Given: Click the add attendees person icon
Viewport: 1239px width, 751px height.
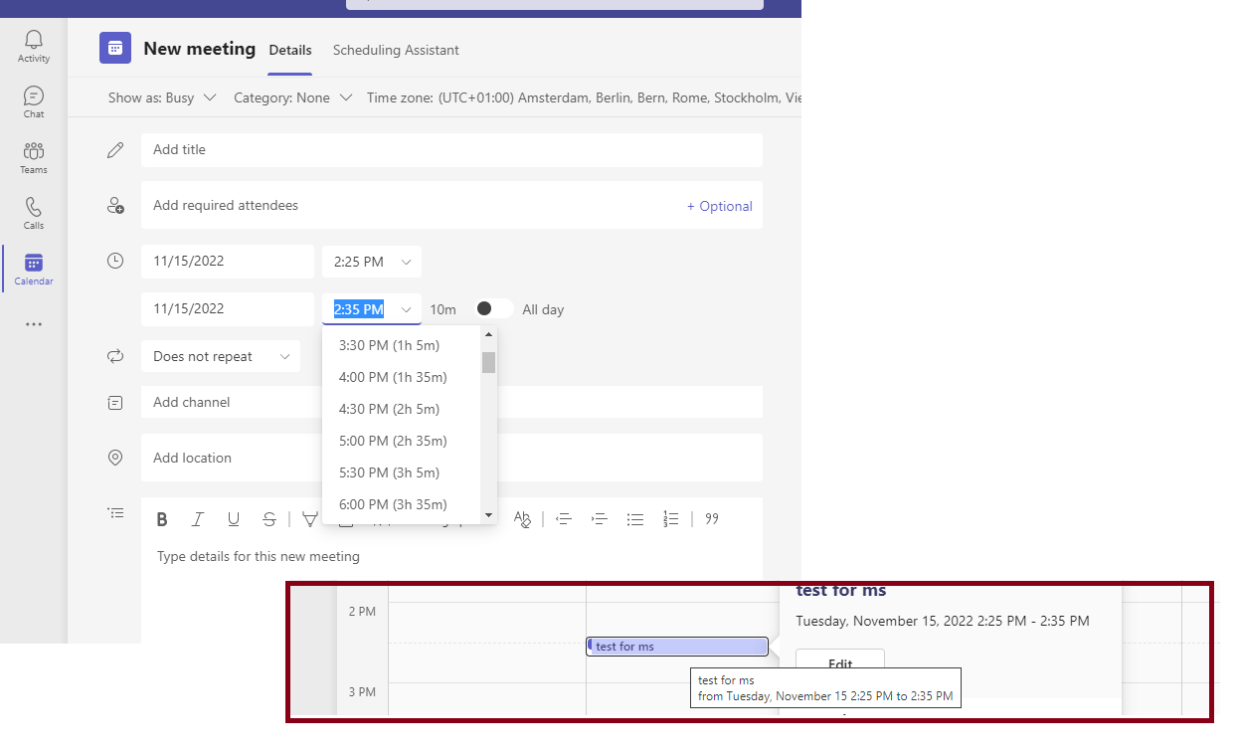Looking at the screenshot, I should point(115,206).
